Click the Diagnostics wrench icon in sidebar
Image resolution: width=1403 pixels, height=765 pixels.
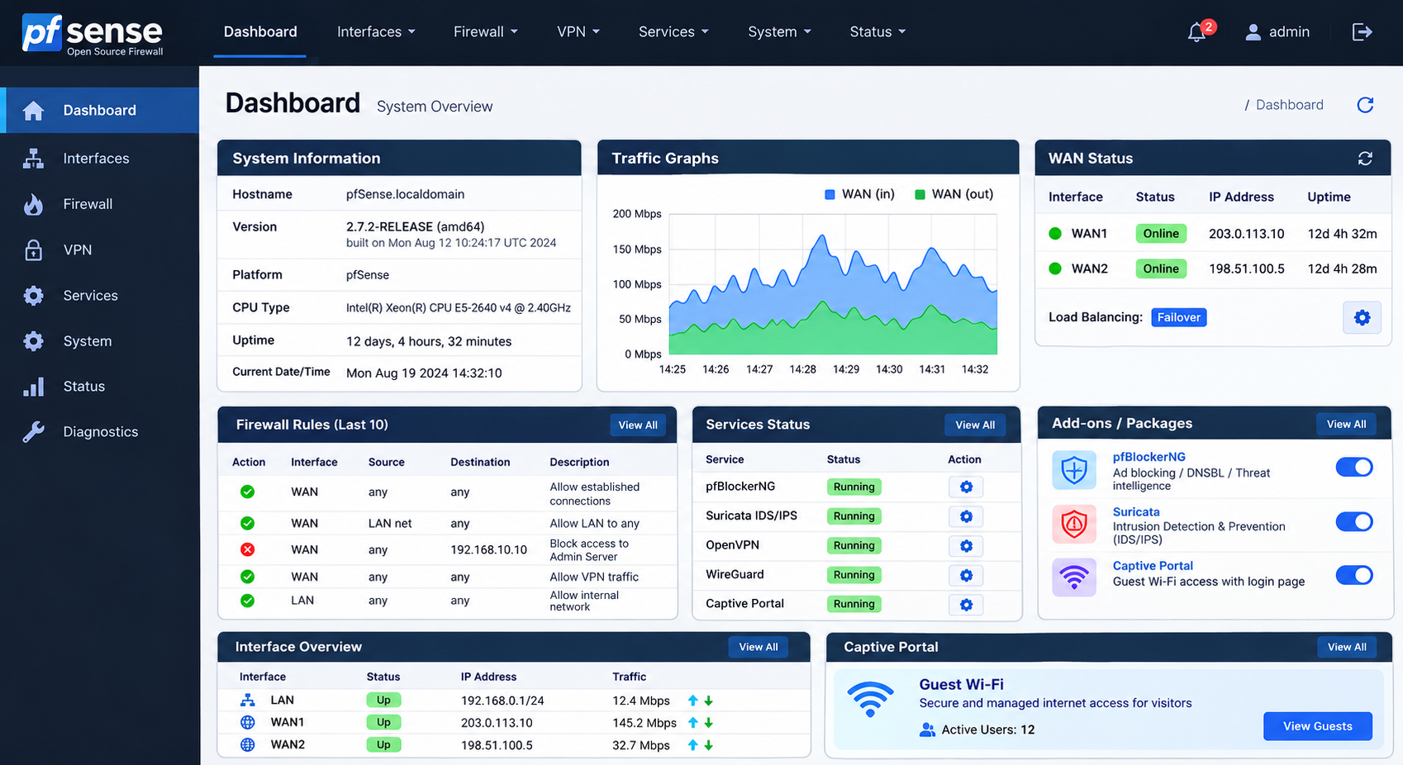pyautogui.click(x=33, y=432)
